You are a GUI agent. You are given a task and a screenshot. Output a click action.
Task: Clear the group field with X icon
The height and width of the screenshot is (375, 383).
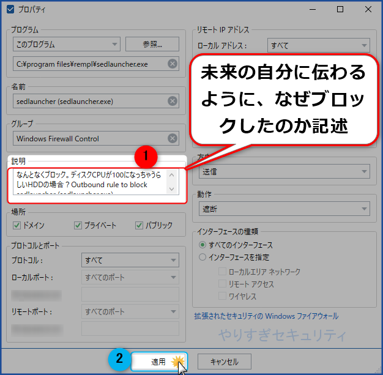coord(173,138)
